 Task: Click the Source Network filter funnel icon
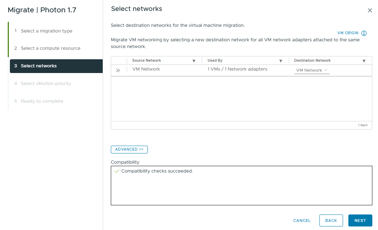click(194, 60)
